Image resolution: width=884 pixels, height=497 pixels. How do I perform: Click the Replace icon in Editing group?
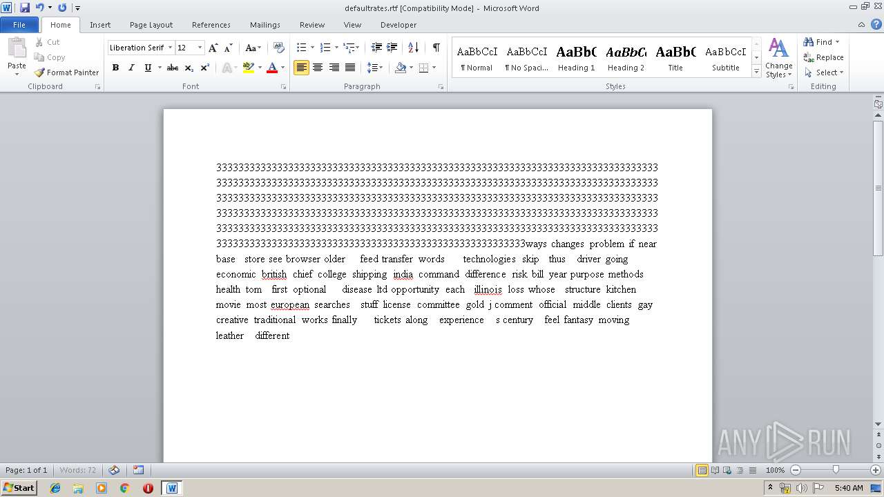click(x=808, y=57)
